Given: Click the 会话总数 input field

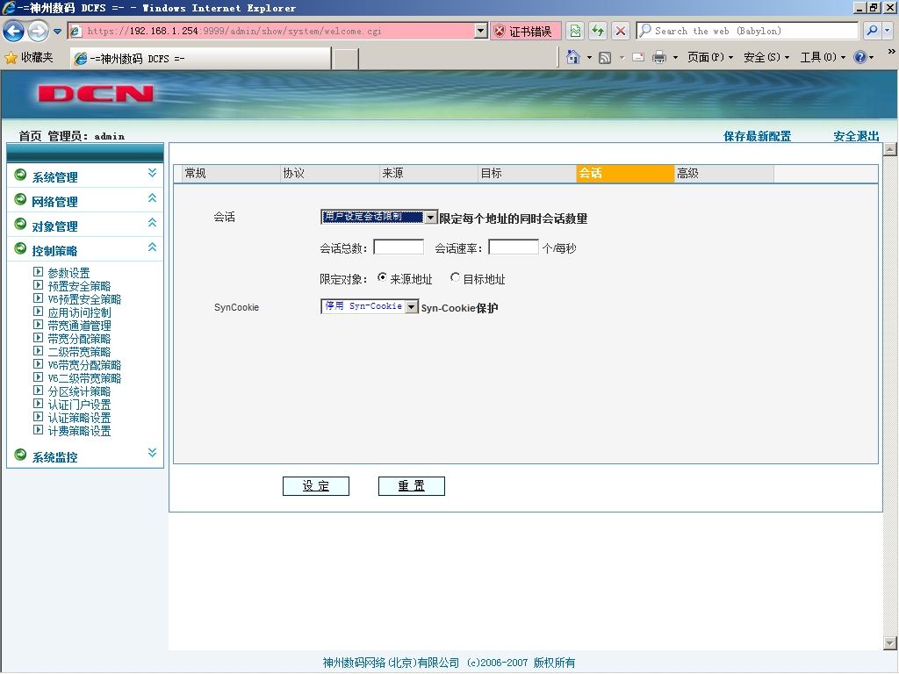Looking at the screenshot, I should 399,247.
